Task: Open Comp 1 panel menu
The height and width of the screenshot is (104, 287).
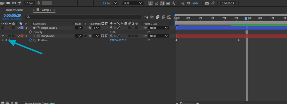Action: (x=55, y=10)
